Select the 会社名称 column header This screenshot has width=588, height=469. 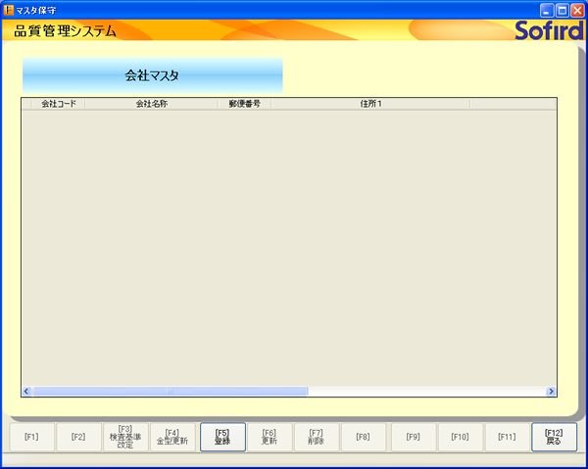[x=151, y=103]
